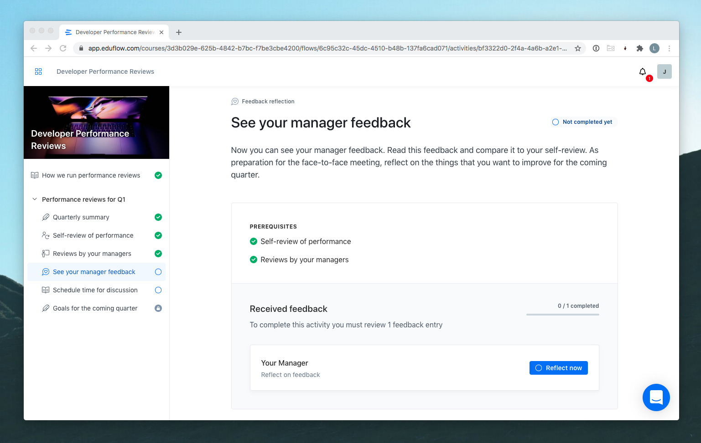This screenshot has width=701, height=443.
Task: Open prerequisite Reviews by your managers
Action: (x=304, y=260)
